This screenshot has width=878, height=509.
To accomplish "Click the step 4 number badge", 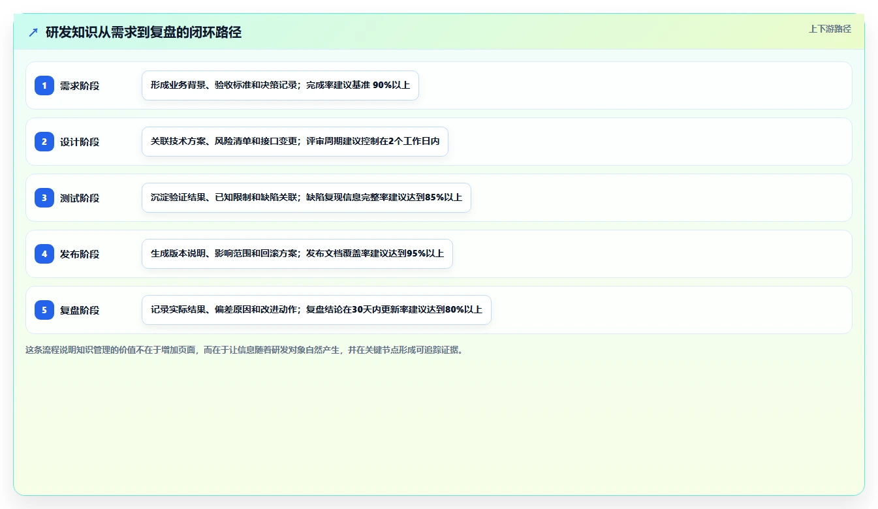I will click(x=44, y=254).
